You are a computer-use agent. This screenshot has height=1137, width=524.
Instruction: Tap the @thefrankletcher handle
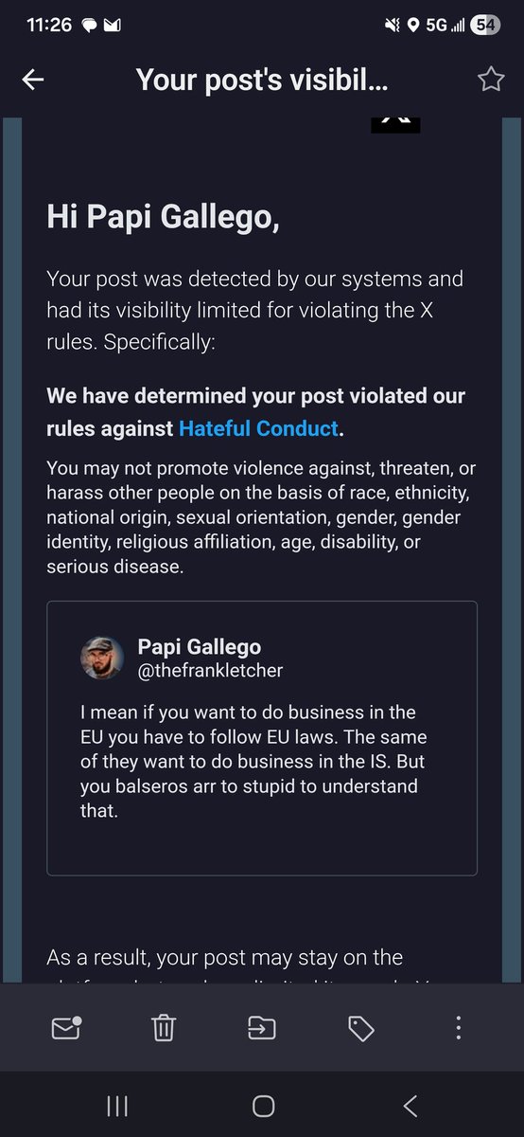210,671
